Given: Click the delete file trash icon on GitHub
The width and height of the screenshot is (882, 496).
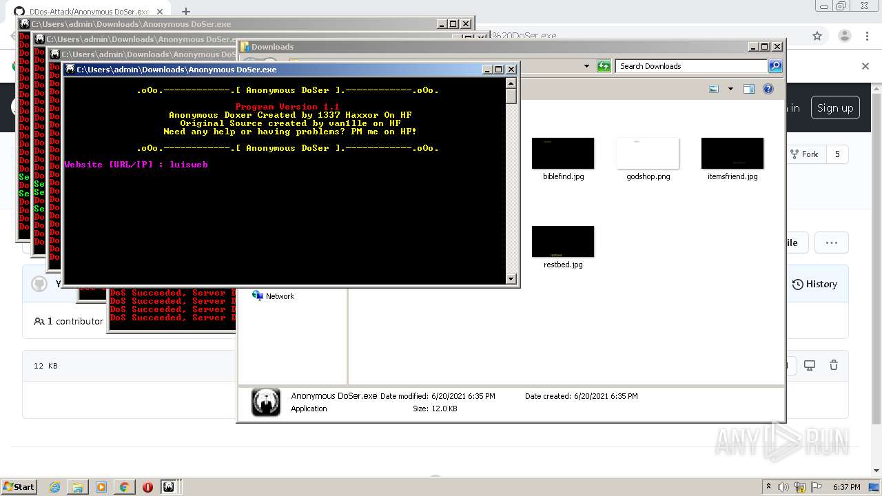Looking at the screenshot, I should 834,365.
